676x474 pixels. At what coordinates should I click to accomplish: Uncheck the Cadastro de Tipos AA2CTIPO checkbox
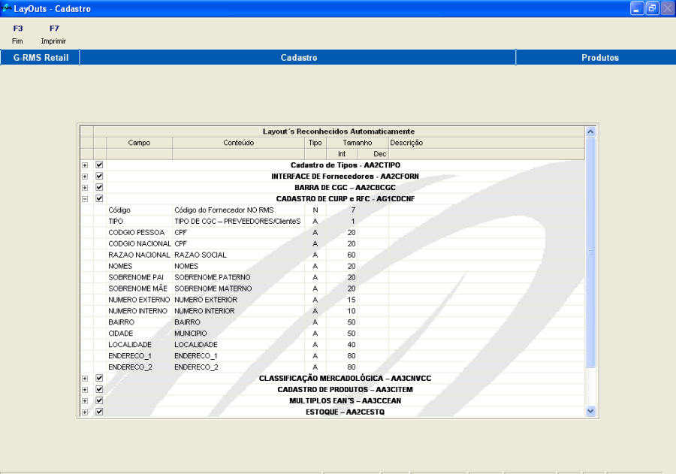[99, 165]
